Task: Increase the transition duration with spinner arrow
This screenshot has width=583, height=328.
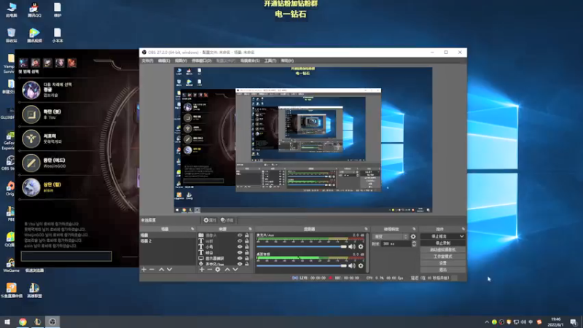Action: (x=414, y=242)
